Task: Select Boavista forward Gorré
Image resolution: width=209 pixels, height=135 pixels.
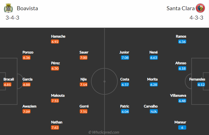Action: tap(84, 106)
